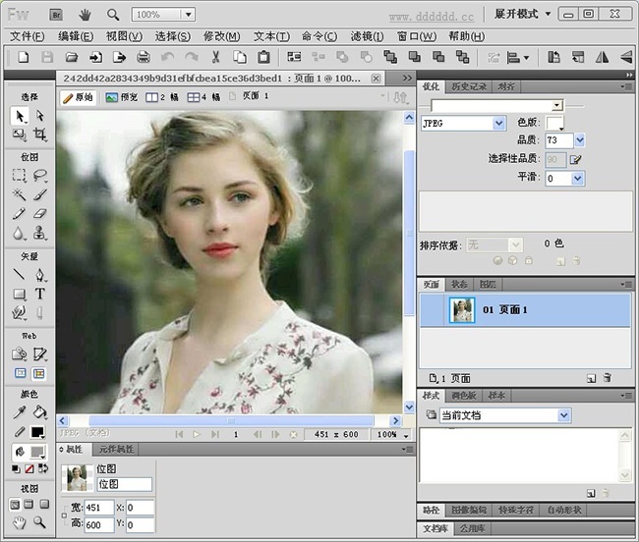The height and width of the screenshot is (542, 639).
Task: Click the Bridge (Br) button
Action: coord(56,15)
